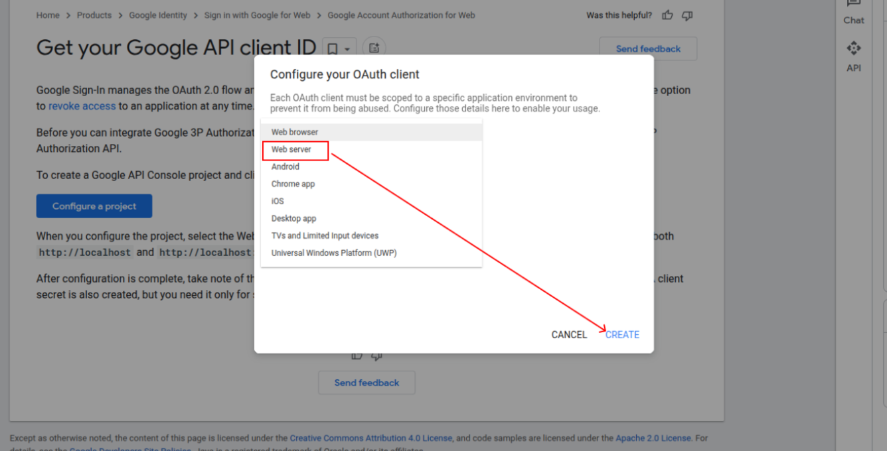Screen dimensions: 887x451
Task: Select the Desktop app option
Action: tap(371, 218)
